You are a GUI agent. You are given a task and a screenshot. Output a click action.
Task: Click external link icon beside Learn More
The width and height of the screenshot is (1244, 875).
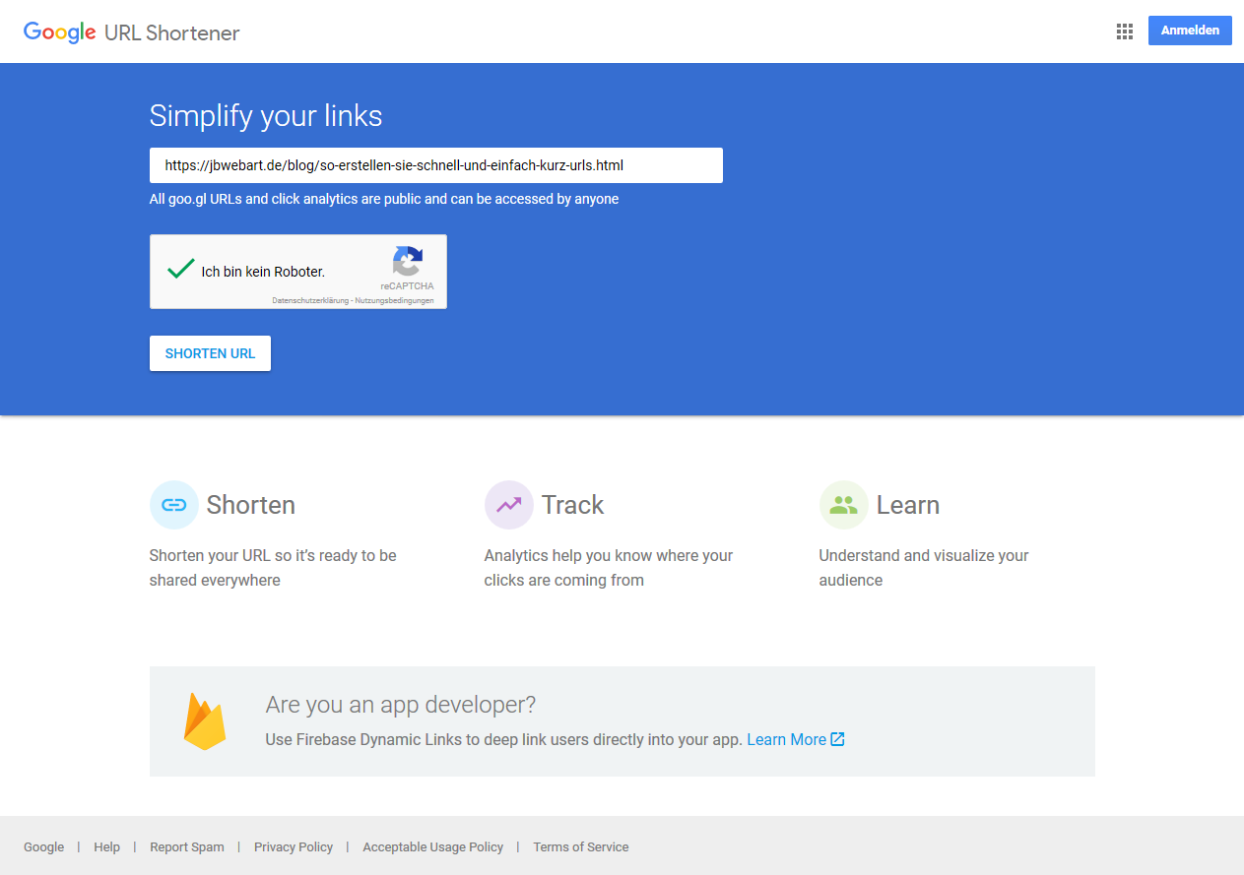[x=838, y=739]
